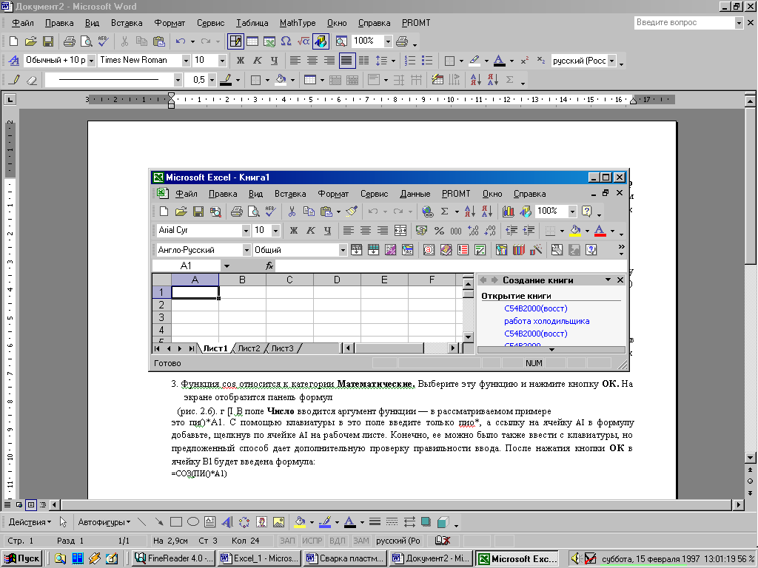Select Rectangle shape in drawing toolbar
758x568 pixels.
176,522
